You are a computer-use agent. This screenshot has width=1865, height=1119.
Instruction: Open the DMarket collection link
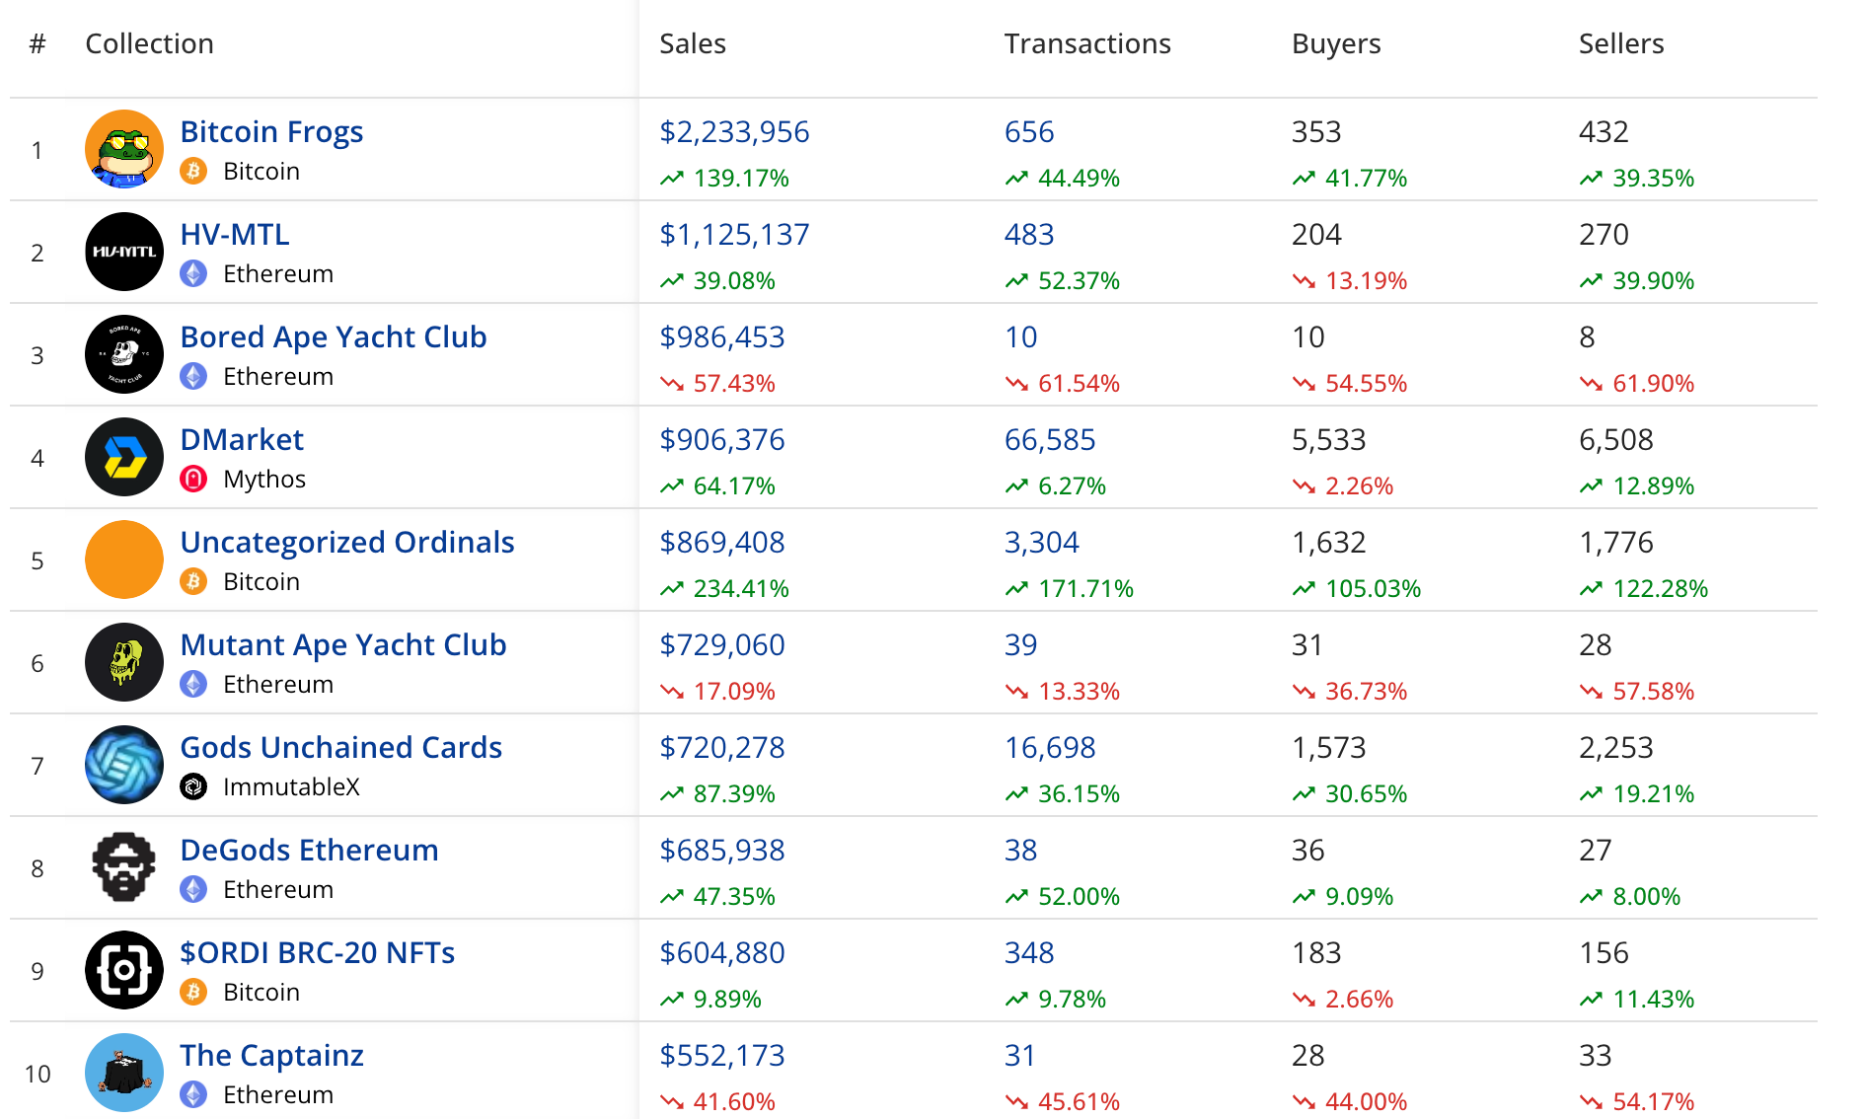tap(242, 439)
